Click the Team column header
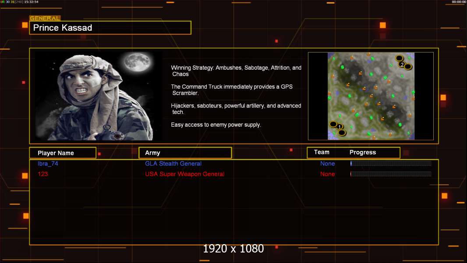This screenshot has width=467, height=263. pos(322,152)
